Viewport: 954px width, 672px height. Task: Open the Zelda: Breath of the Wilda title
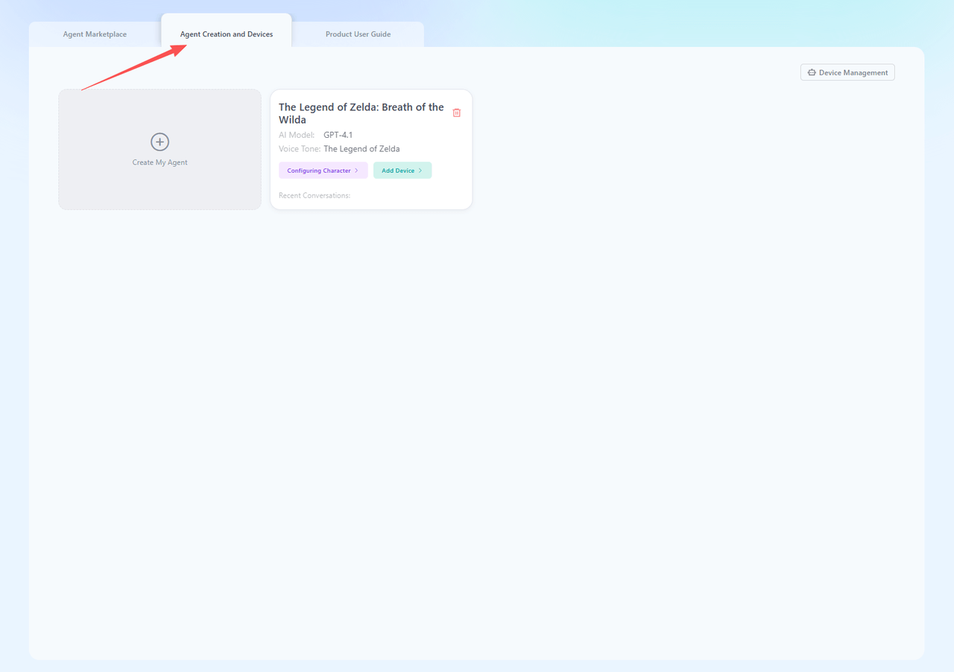point(361,113)
